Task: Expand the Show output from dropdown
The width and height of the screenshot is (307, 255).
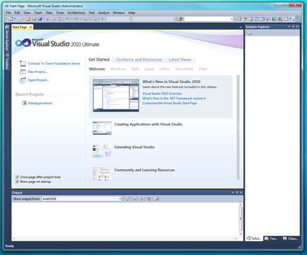Action: [x=120, y=199]
